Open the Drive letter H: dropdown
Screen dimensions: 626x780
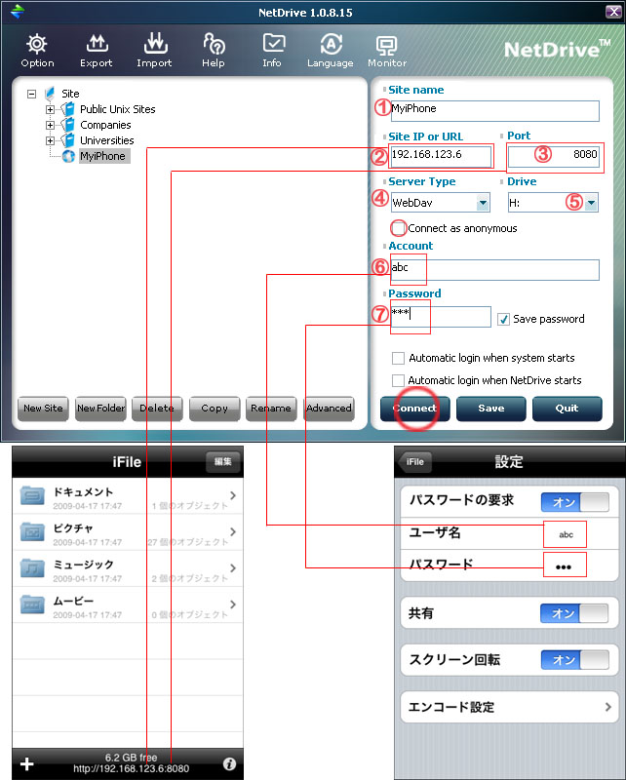591,203
